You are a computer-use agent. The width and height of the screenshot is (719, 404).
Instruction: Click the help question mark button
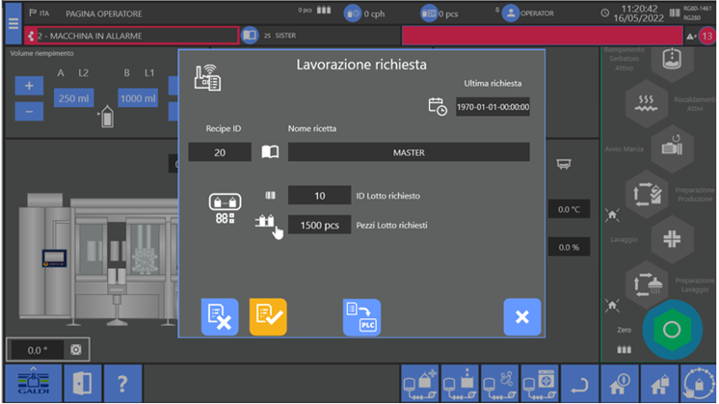point(121,384)
